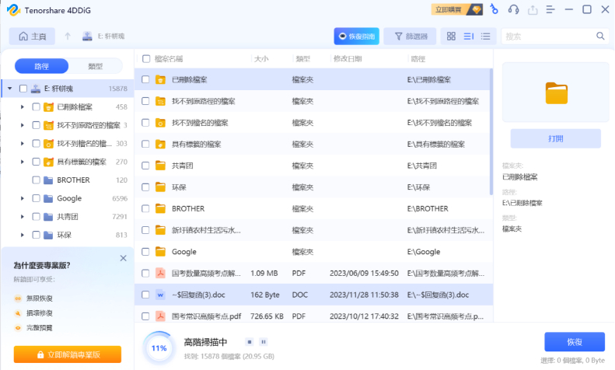615x370 pixels.
Task: Click the 11% scan progress circle
Action: point(159,347)
